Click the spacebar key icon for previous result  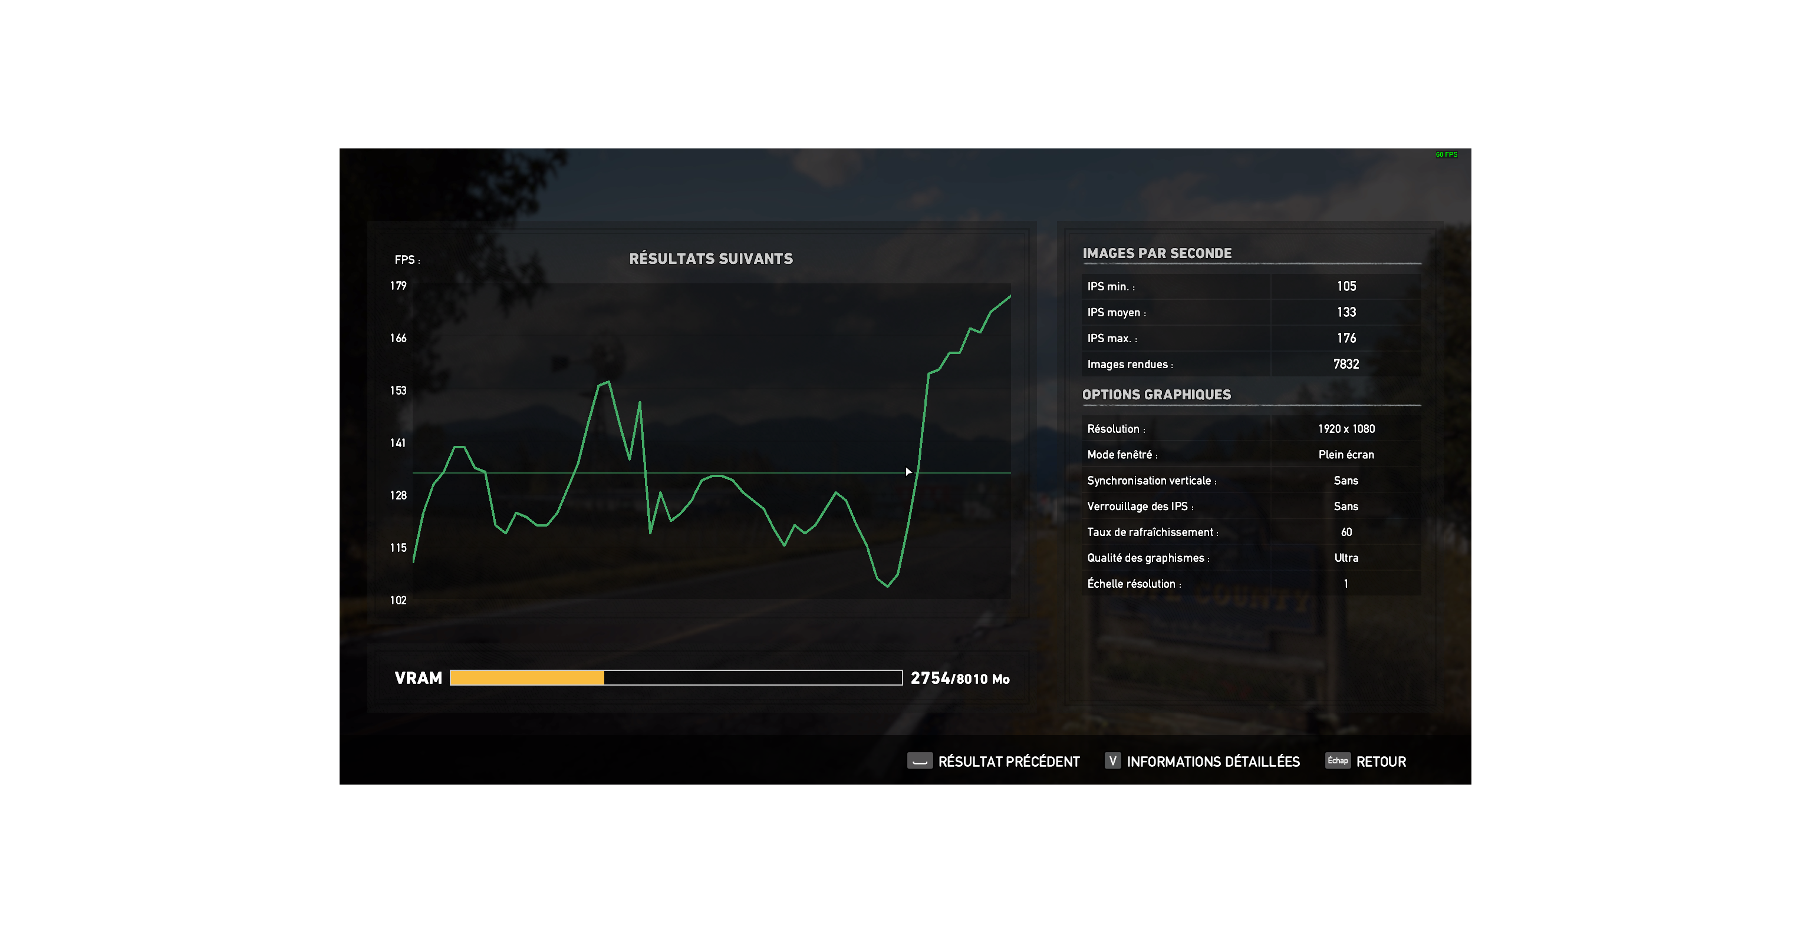tap(920, 761)
